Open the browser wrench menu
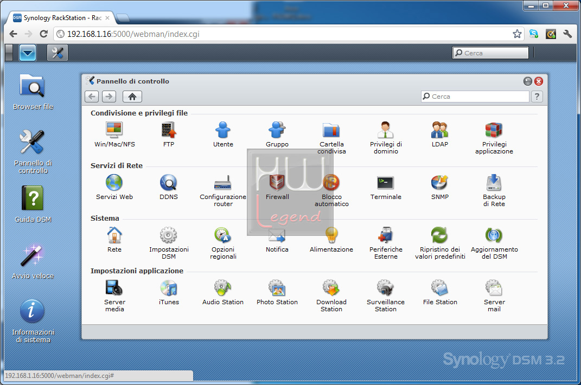Image resolution: width=581 pixels, height=385 pixels. point(567,34)
